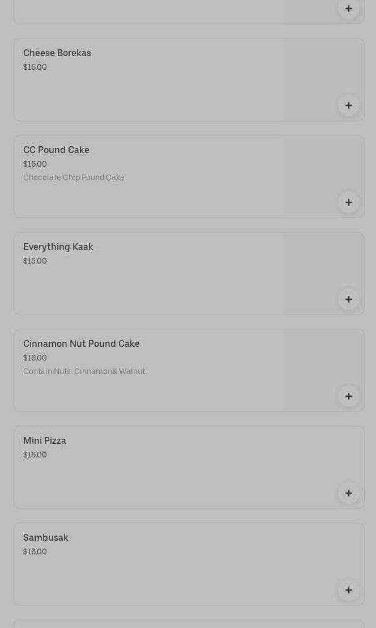376x628 pixels.
Task: Add Cheese Borekas with its plus icon
Action: pyautogui.click(x=348, y=105)
